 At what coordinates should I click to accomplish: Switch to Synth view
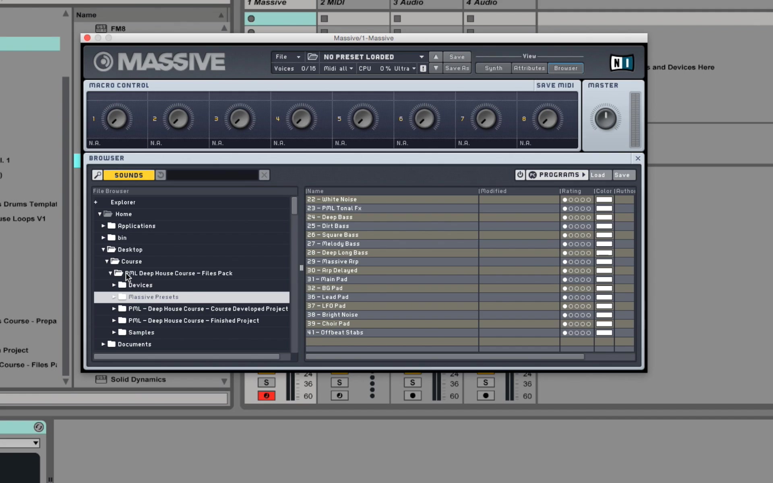click(494, 68)
